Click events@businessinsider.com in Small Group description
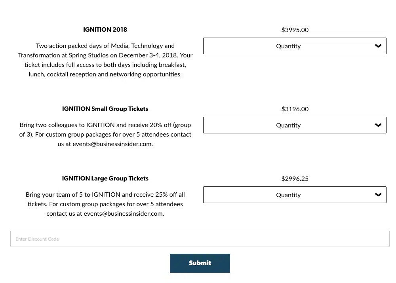Image resolution: width=396 pixels, height=283 pixels. click(x=112, y=144)
